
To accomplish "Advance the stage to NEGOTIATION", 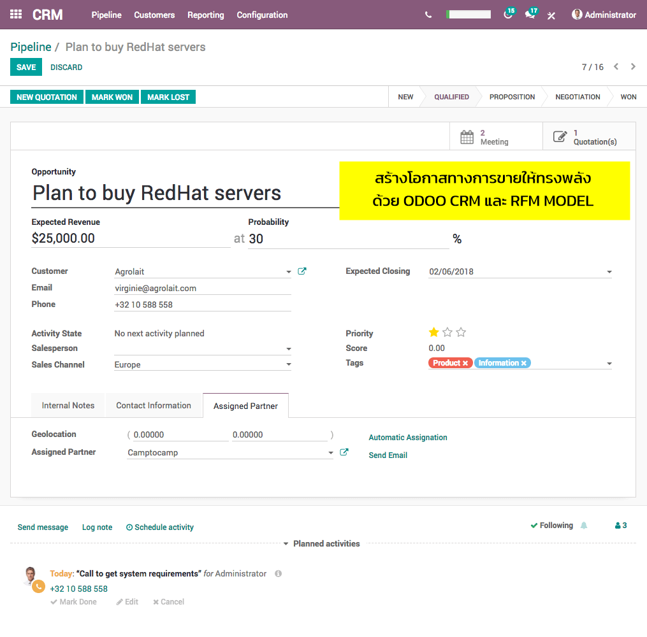I will tap(576, 97).
